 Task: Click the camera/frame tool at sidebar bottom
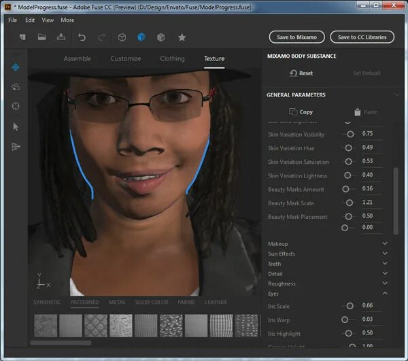coord(16,147)
